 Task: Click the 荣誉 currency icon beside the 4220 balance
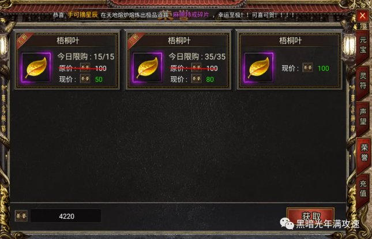pos(21,216)
